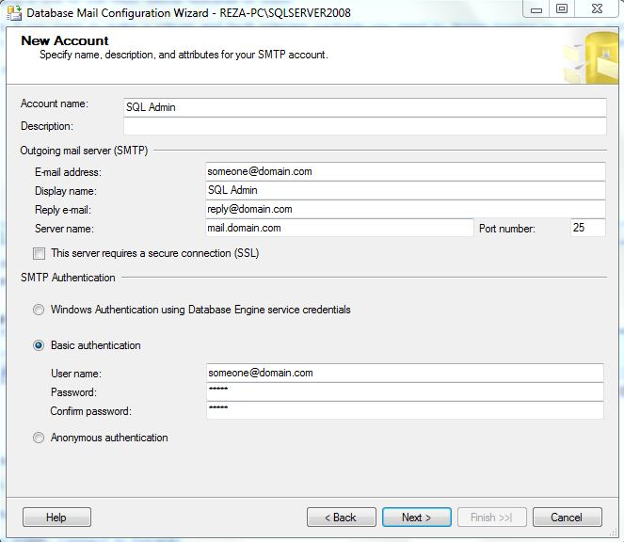Screen dimensions: 624x542
Task: Click the Reply e-mail input
Action: pyautogui.click(x=405, y=209)
